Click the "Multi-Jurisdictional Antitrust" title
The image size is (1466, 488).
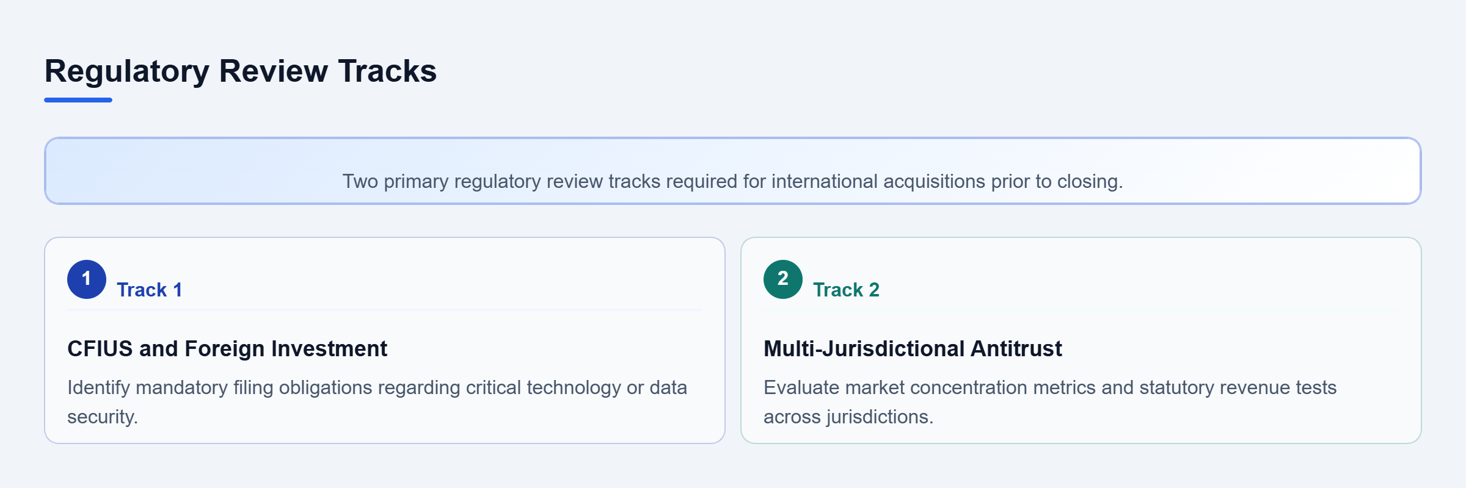913,349
